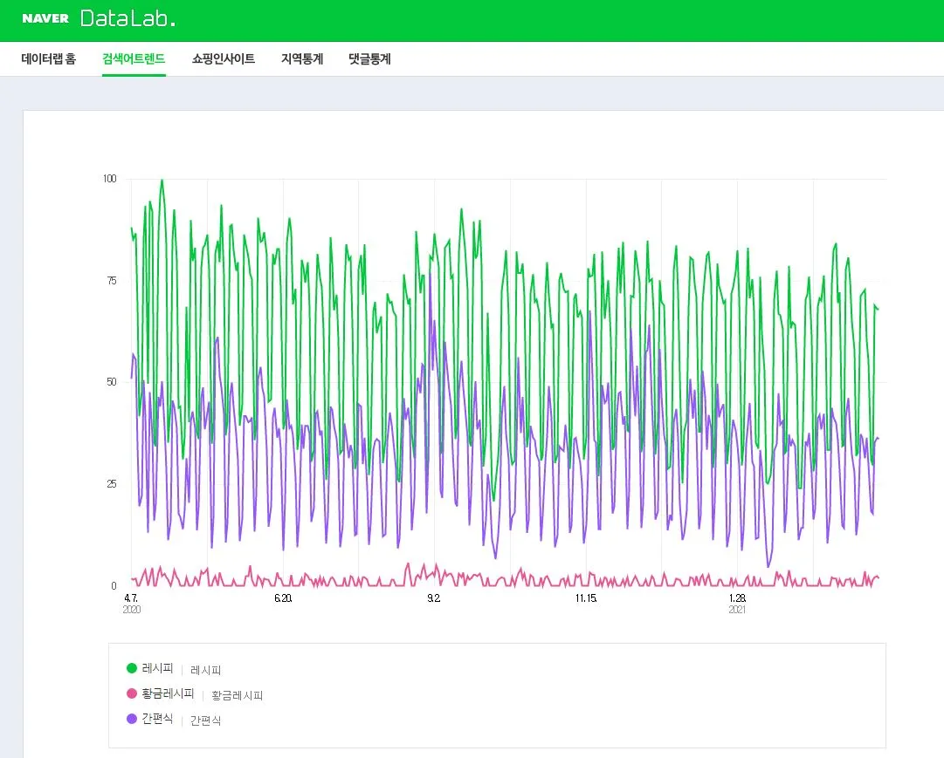Toggle the pink 황금레시피 legend dot
Image resolution: width=944 pixels, height=758 pixels.
coord(132,693)
